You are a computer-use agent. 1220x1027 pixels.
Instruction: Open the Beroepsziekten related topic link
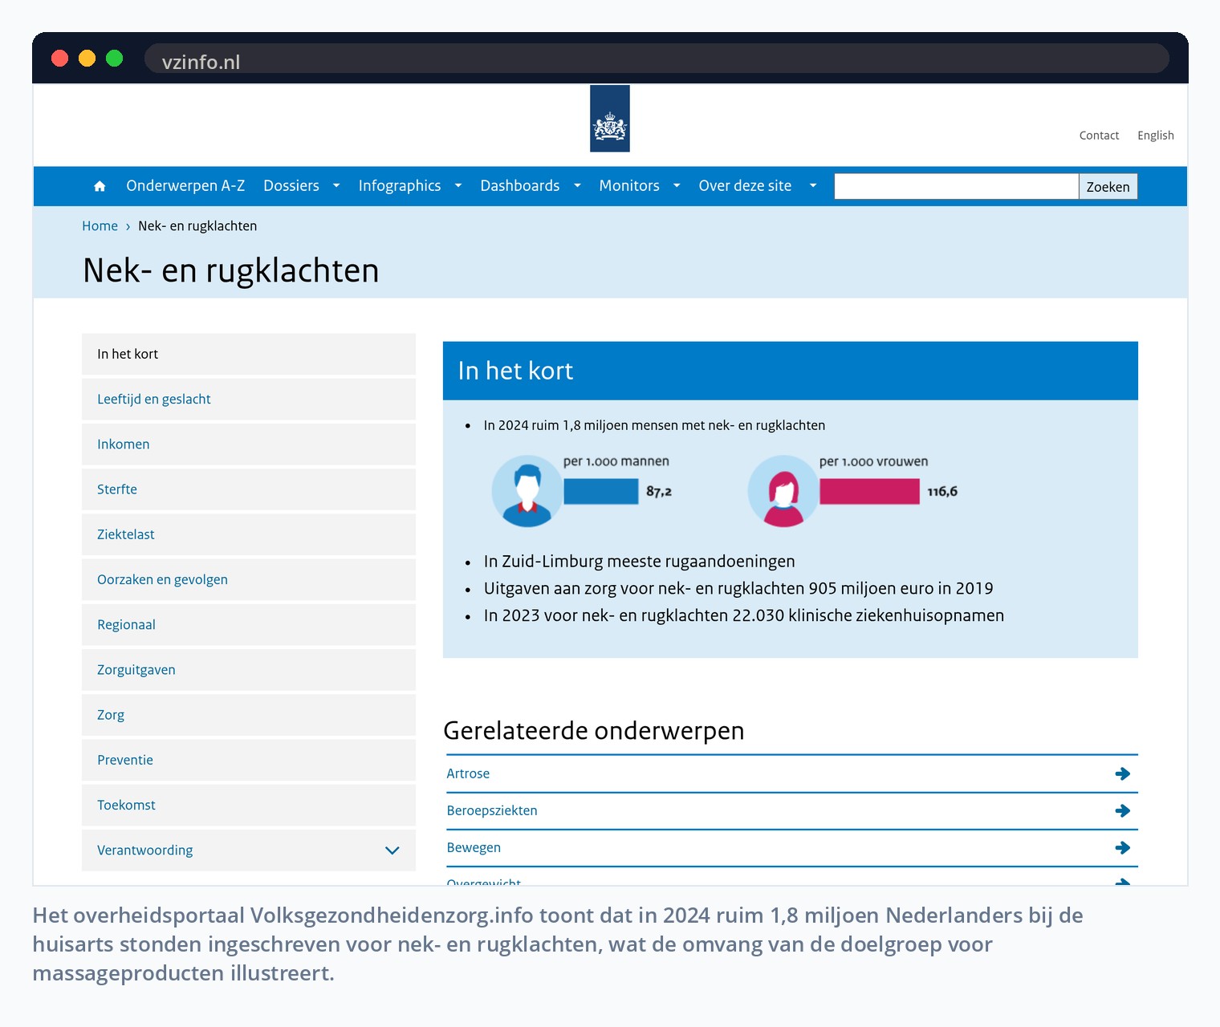(492, 810)
